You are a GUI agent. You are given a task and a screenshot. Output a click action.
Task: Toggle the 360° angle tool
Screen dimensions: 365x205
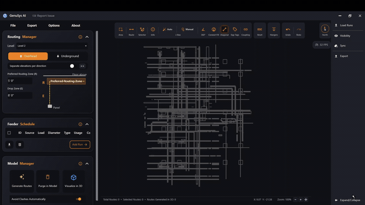point(203,31)
